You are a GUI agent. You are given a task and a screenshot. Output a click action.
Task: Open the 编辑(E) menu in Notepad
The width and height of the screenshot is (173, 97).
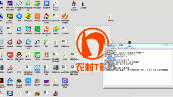pyautogui.click(x=113, y=48)
